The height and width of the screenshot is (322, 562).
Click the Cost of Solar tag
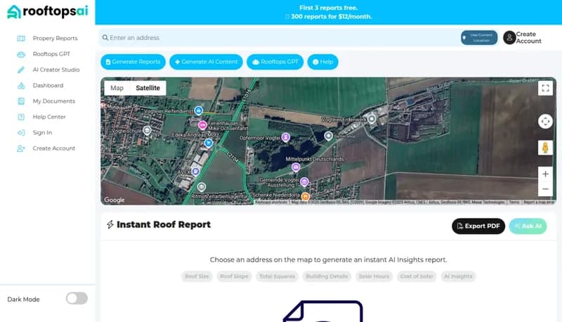pos(417,276)
